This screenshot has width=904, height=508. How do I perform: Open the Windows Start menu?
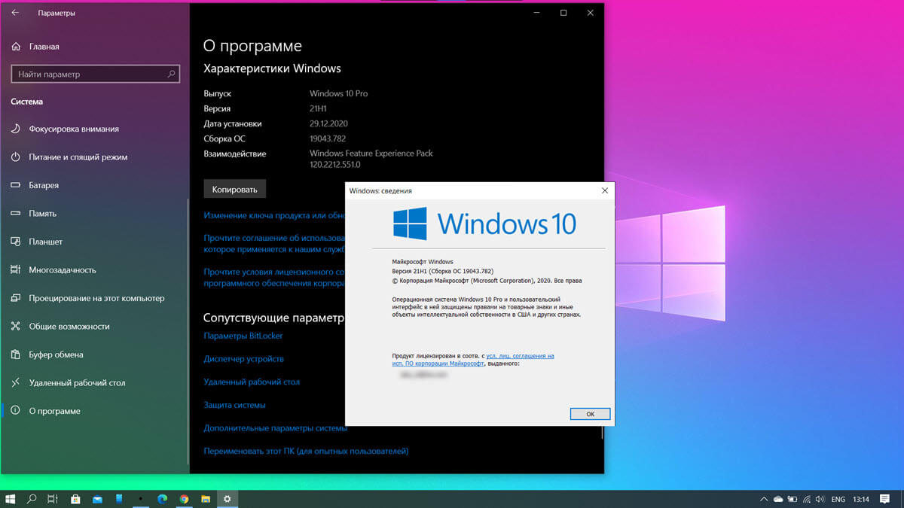(11, 499)
